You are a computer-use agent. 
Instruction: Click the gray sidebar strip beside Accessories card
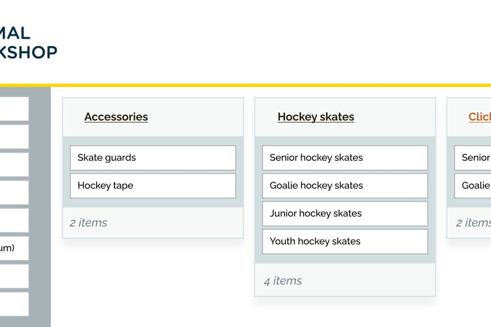pos(40,192)
